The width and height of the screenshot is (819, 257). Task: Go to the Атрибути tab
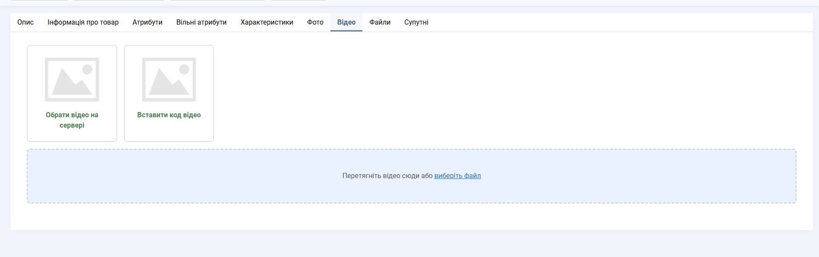pos(147,22)
